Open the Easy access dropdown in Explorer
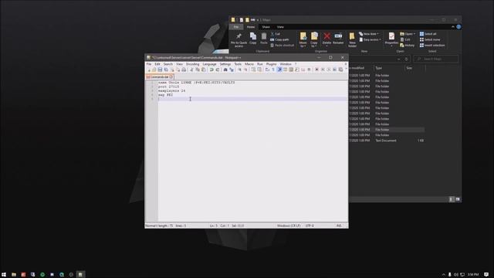The image size is (494, 278). pos(370,39)
